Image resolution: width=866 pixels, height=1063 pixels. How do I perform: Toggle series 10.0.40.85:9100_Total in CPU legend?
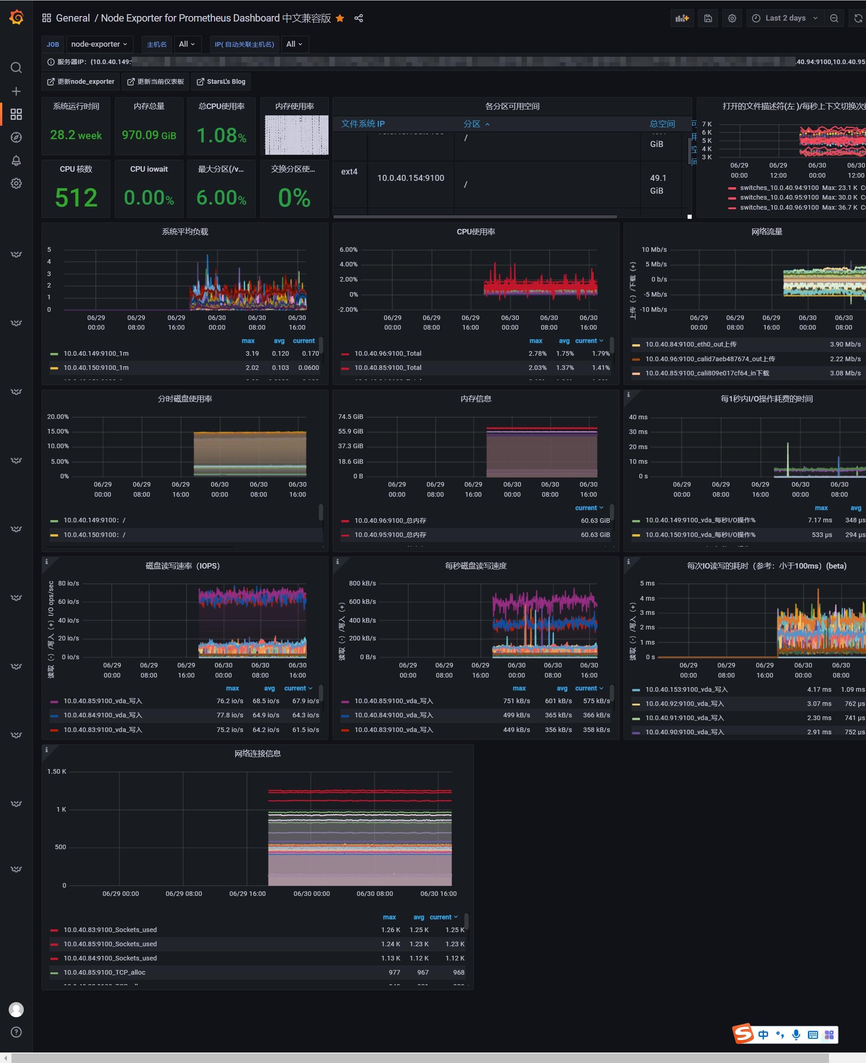(387, 368)
